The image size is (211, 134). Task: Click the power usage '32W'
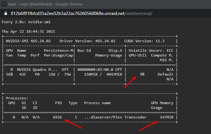click(52, 74)
